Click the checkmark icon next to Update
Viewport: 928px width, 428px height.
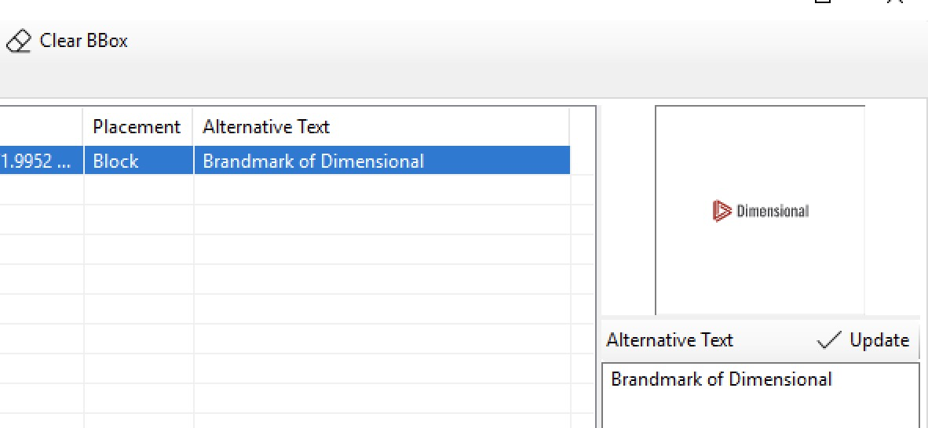click(x=829, y=340)
